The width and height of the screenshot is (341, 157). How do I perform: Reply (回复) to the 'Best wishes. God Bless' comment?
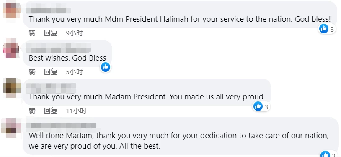(51, 72)
